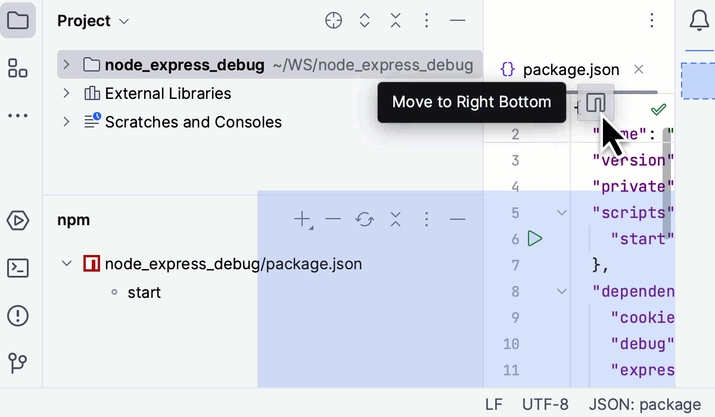Click Select Opened File crosshair icon

click(x=334, y=21)
